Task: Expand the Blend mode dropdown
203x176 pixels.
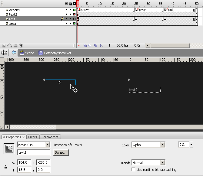Action: pyautogui.click(x=163, y=163)
